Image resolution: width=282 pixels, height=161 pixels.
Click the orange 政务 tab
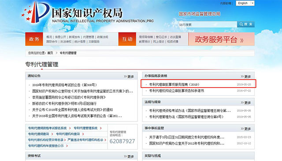(x=34, y=39)
